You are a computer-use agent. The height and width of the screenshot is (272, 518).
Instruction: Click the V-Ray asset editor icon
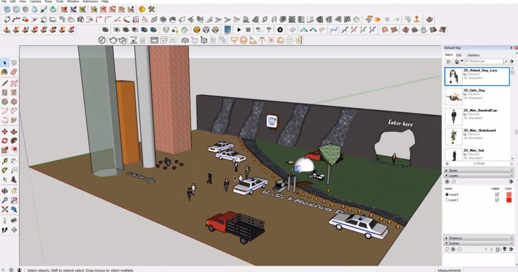coord(102,41)
